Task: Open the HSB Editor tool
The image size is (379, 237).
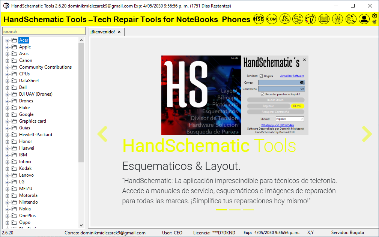Action: tap(259, 19)
